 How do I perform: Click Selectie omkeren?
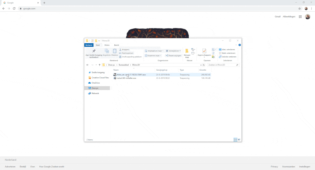pos(227,57)
